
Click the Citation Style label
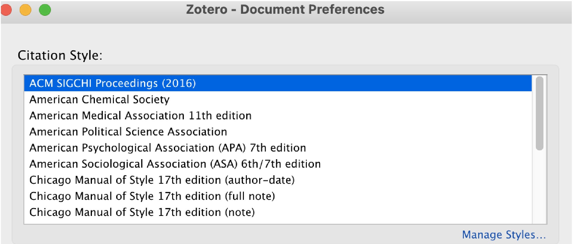(x=60, y=55)
